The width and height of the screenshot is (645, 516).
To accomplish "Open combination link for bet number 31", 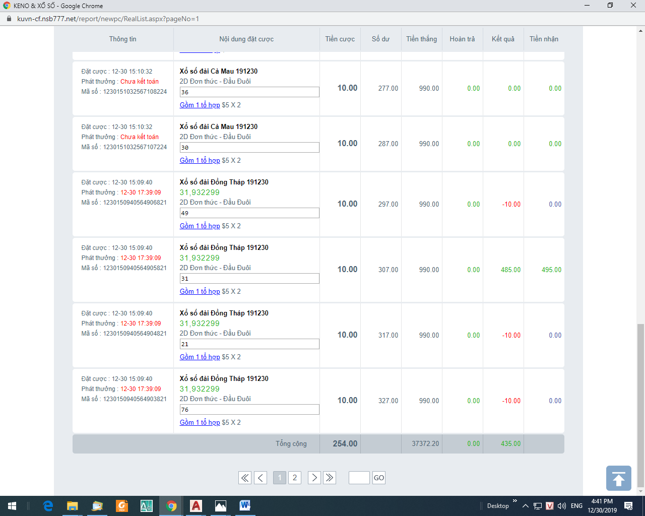I will pyautogui.click(x=200, y=292).
